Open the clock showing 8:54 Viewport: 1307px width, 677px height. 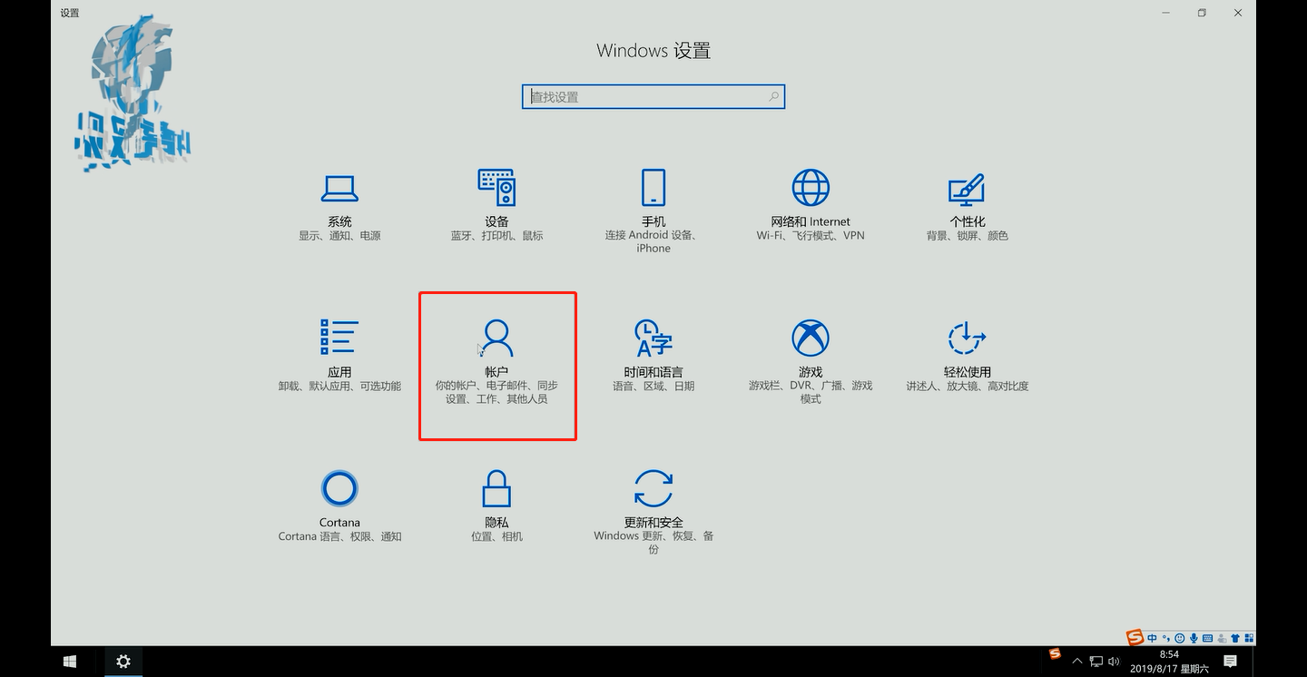coord(1169,662)
